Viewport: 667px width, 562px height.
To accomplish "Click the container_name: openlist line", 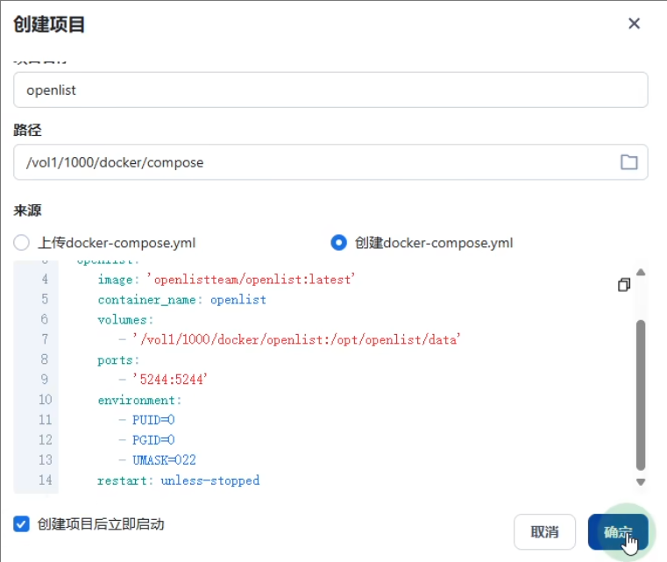I will tap(182, 300).
